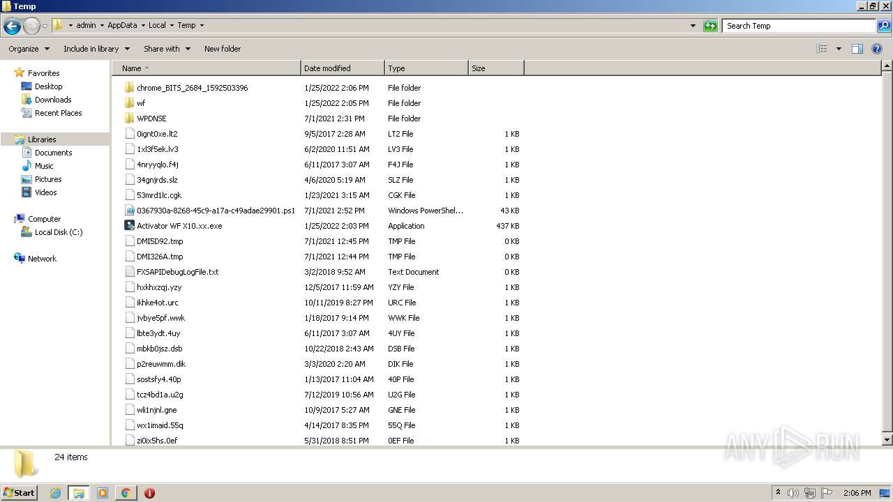The width and height of the screenshot is (893, 502).
Task: Click the Back navigation arrow button
Action: click(12, 26)
